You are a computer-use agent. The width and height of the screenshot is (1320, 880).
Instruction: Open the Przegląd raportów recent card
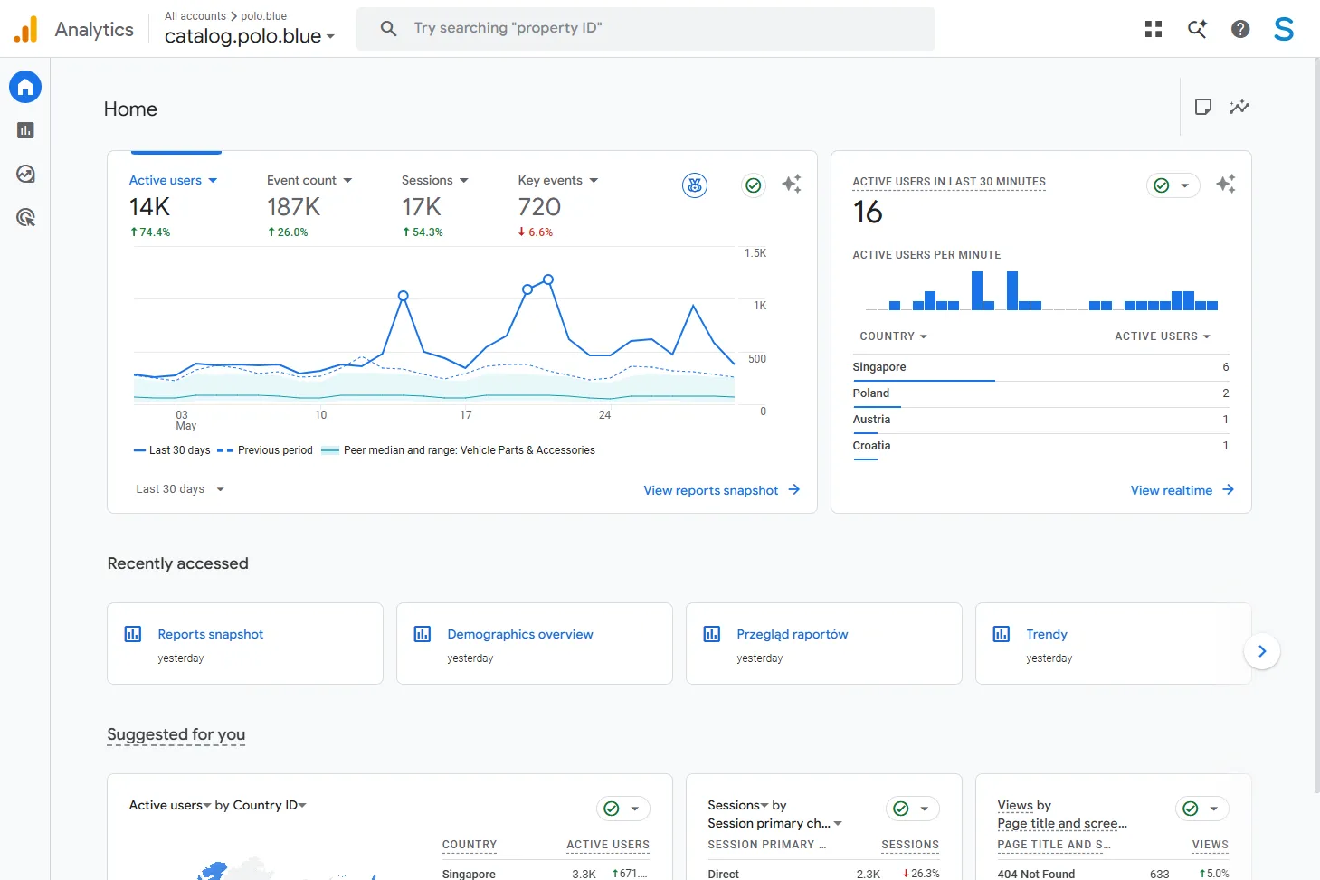(824, 644)
